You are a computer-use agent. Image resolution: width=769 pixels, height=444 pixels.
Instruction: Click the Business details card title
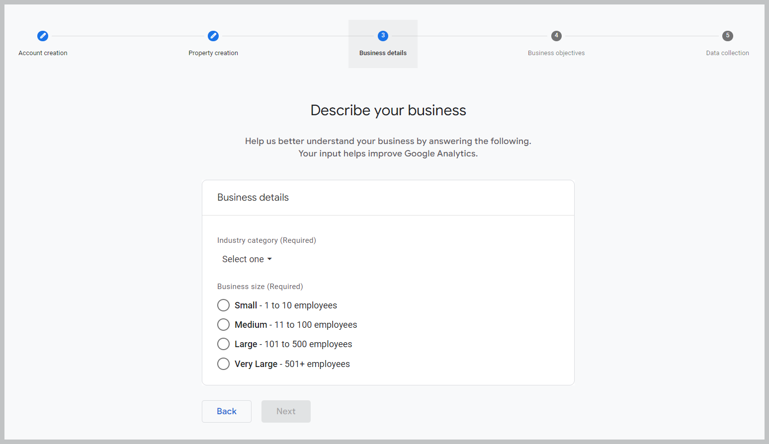253,197
